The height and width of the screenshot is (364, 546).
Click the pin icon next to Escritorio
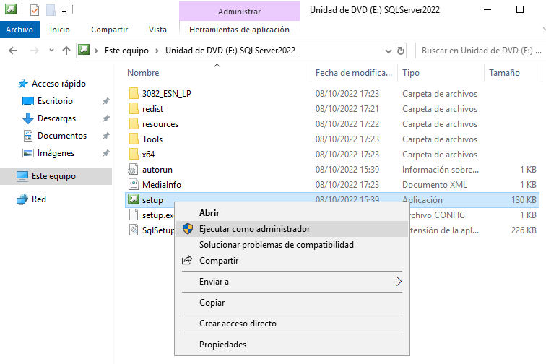[x=106, y=101]
